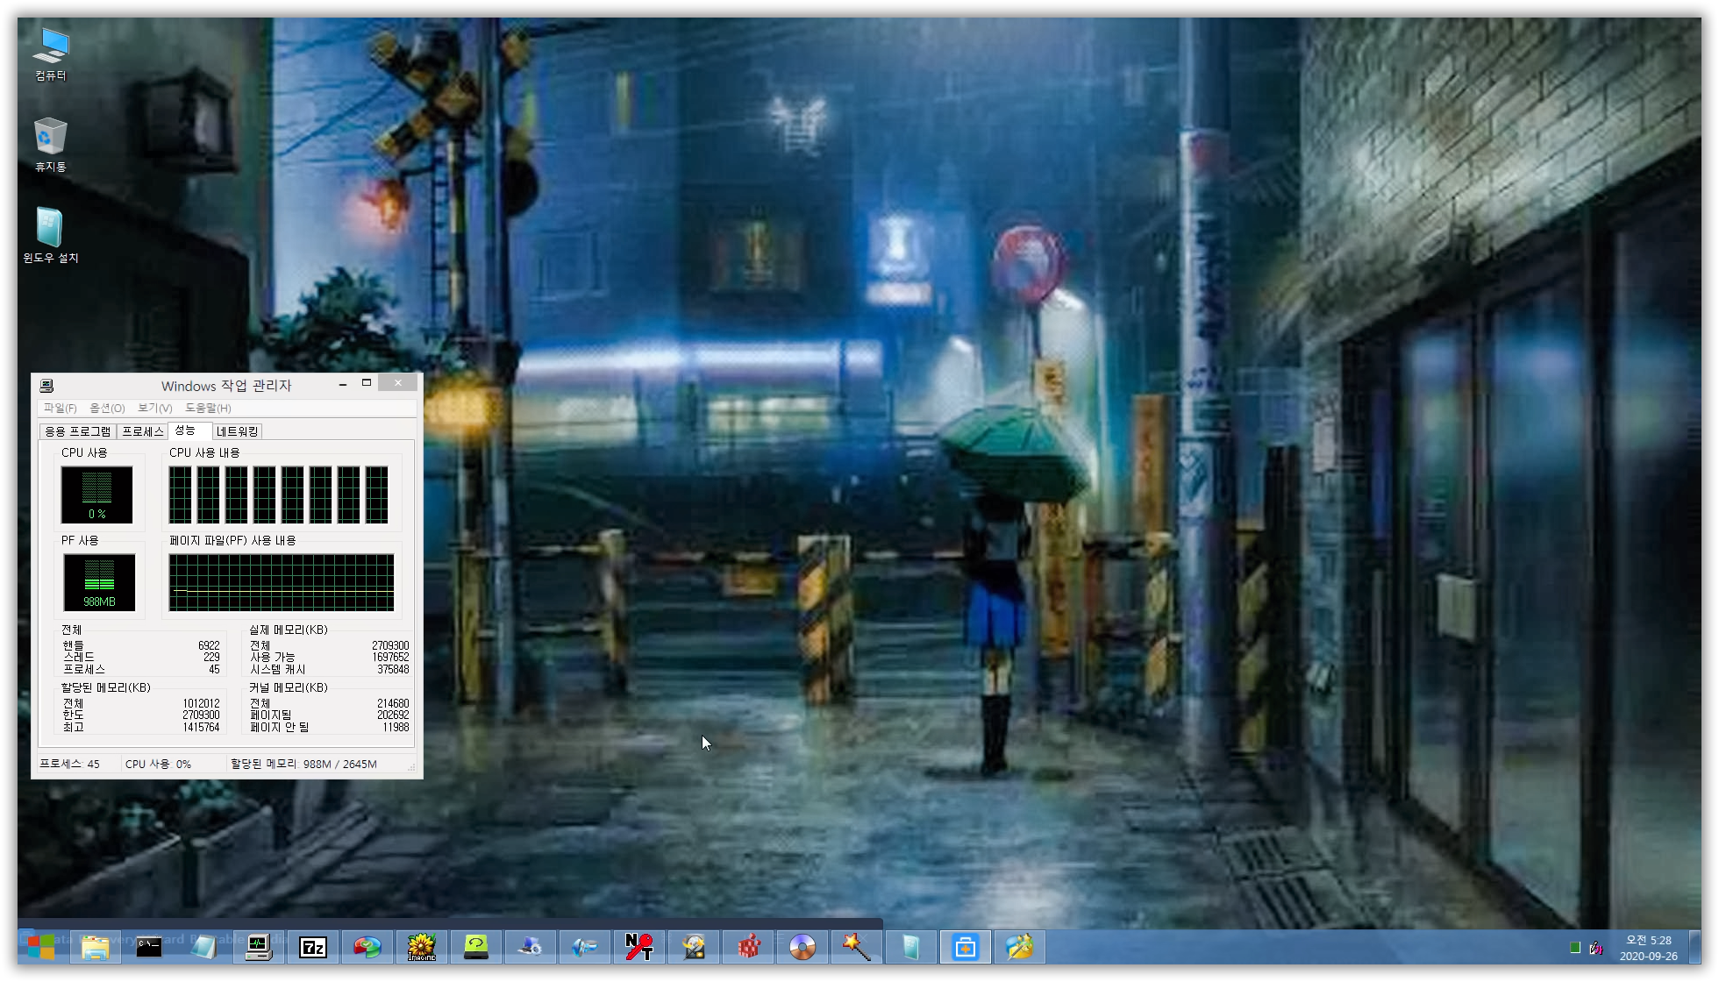Open the colorful pie partition tool icon
This screenshot has height=982, width=1719.
367,947
